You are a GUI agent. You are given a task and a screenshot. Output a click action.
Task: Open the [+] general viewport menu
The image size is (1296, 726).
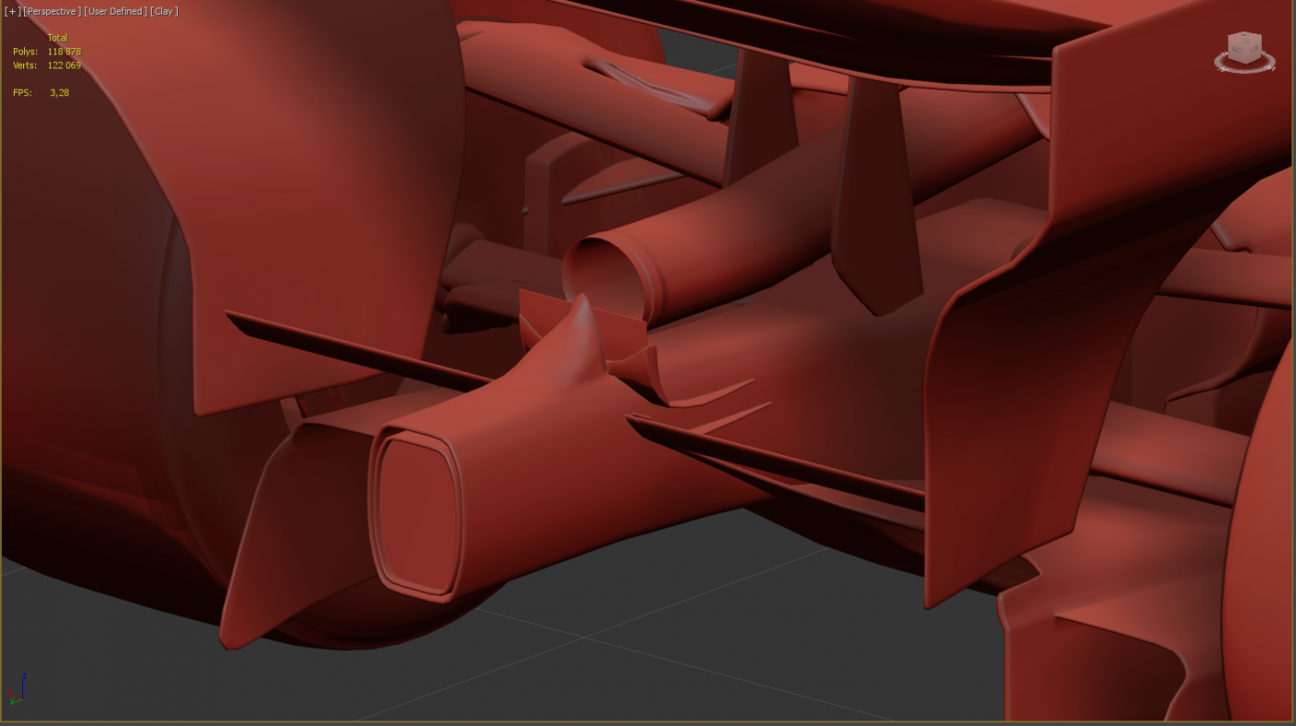point(12,11)
